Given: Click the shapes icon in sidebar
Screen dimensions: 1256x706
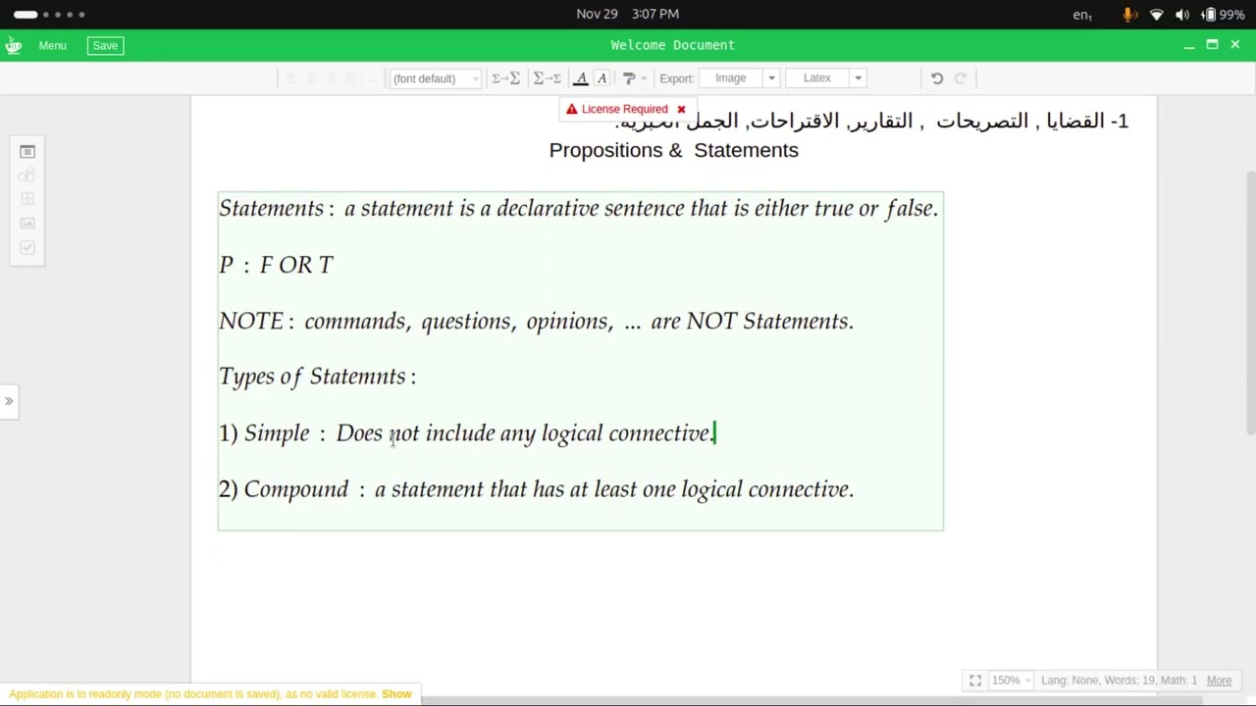Looking at the screenshot, I should 27,175.
